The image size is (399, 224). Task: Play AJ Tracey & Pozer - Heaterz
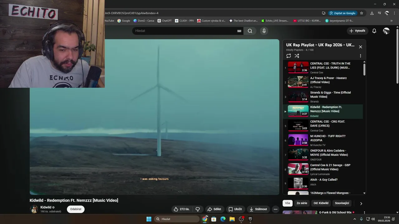tap(323, 82)
